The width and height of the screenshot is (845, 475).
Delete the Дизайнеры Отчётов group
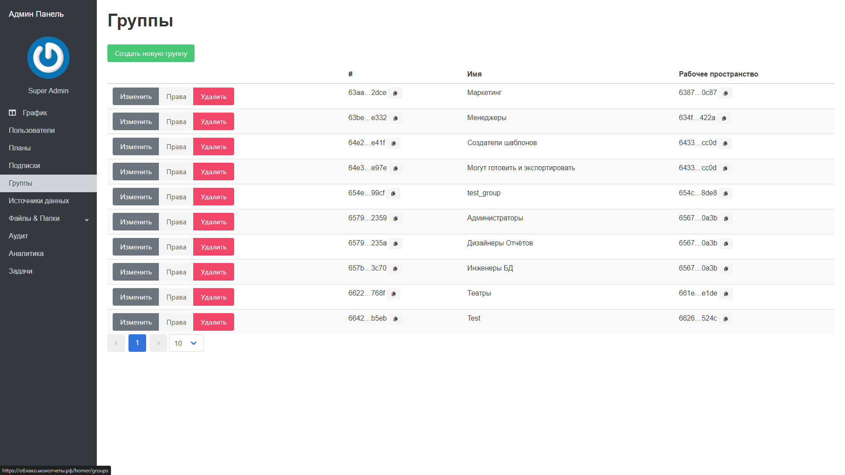(x=213, y=247)
